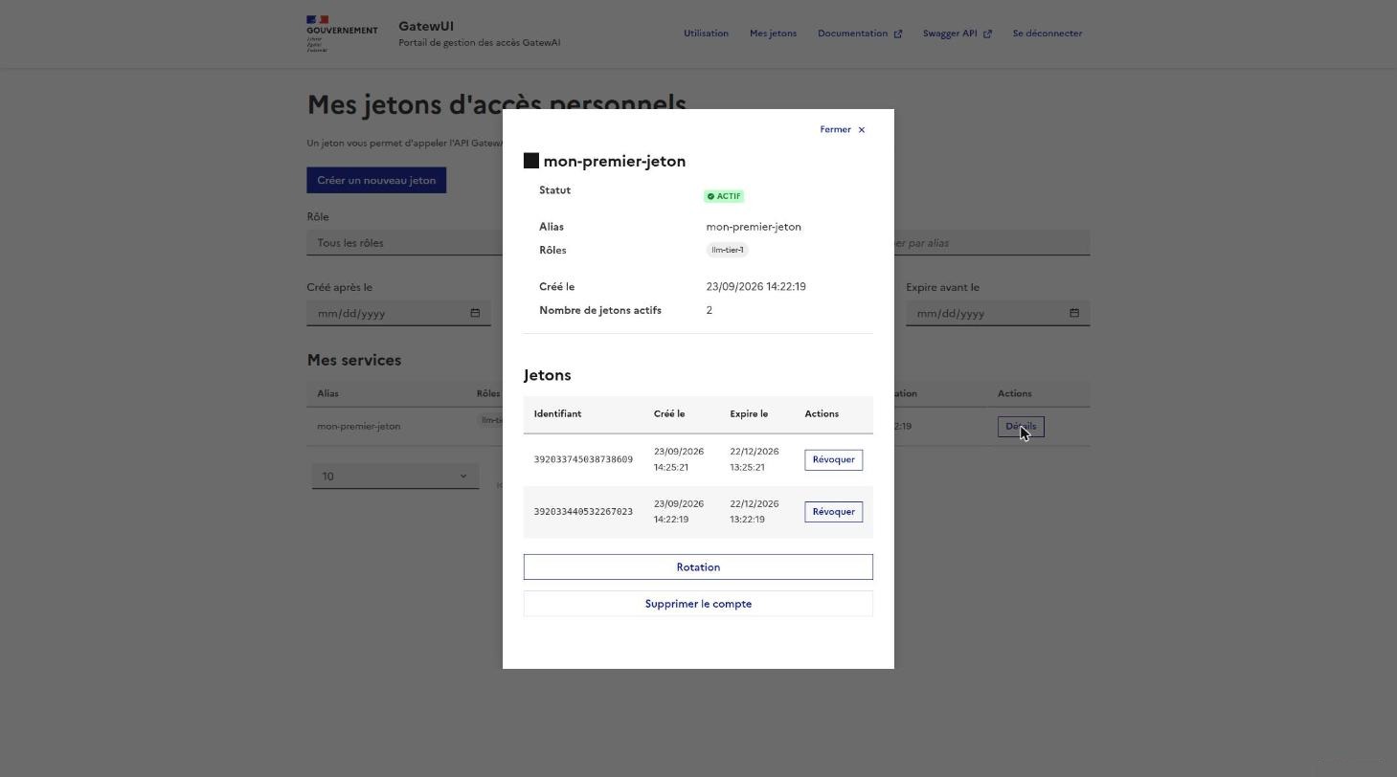Image resolution: width=1397 pixels, height=777 pixels.
Task: Click the created date 23/09/2026 14:22:19 value
Action: point(755,287)
